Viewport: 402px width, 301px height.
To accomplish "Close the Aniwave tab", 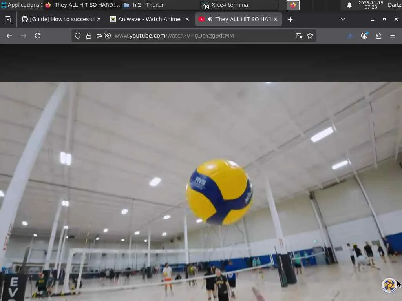I will [187, 19].
